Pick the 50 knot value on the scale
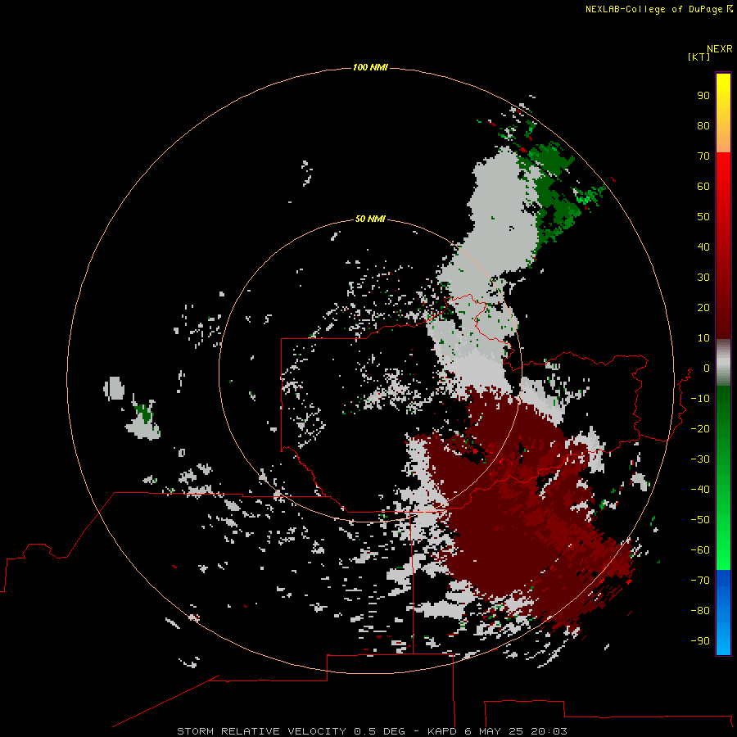737x737 pixels. (x=703, y=217)
